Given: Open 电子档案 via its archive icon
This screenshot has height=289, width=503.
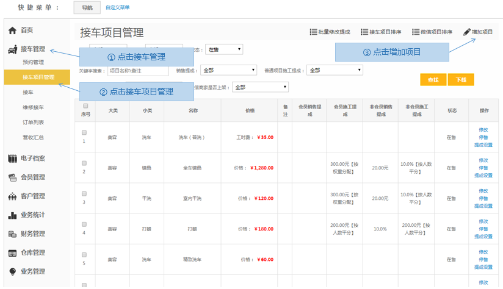Looking at the screenshot, I should tap(12, 159).
